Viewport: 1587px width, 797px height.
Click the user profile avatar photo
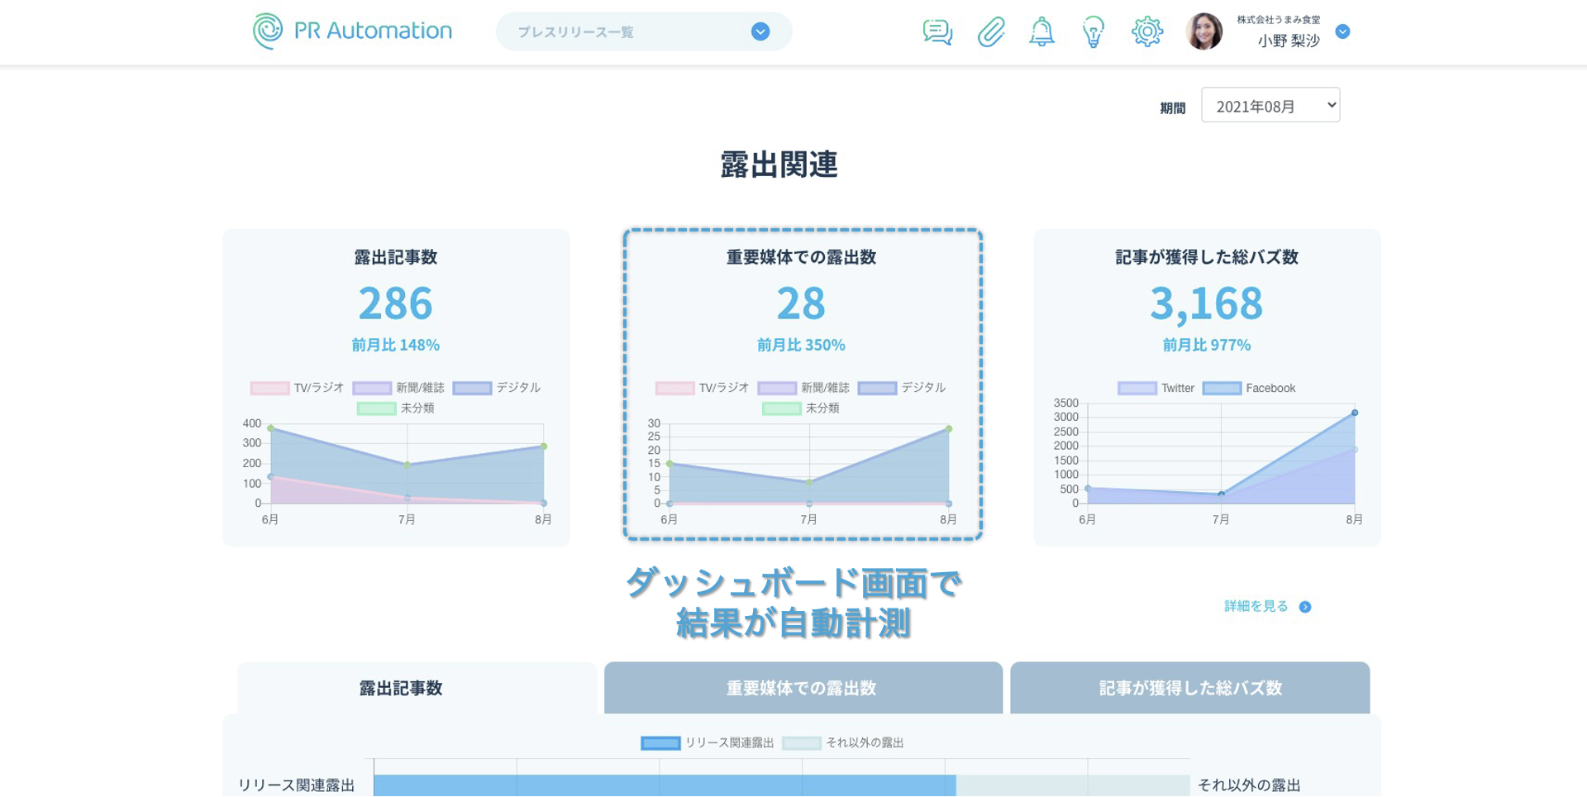[x=1203, y=32]
